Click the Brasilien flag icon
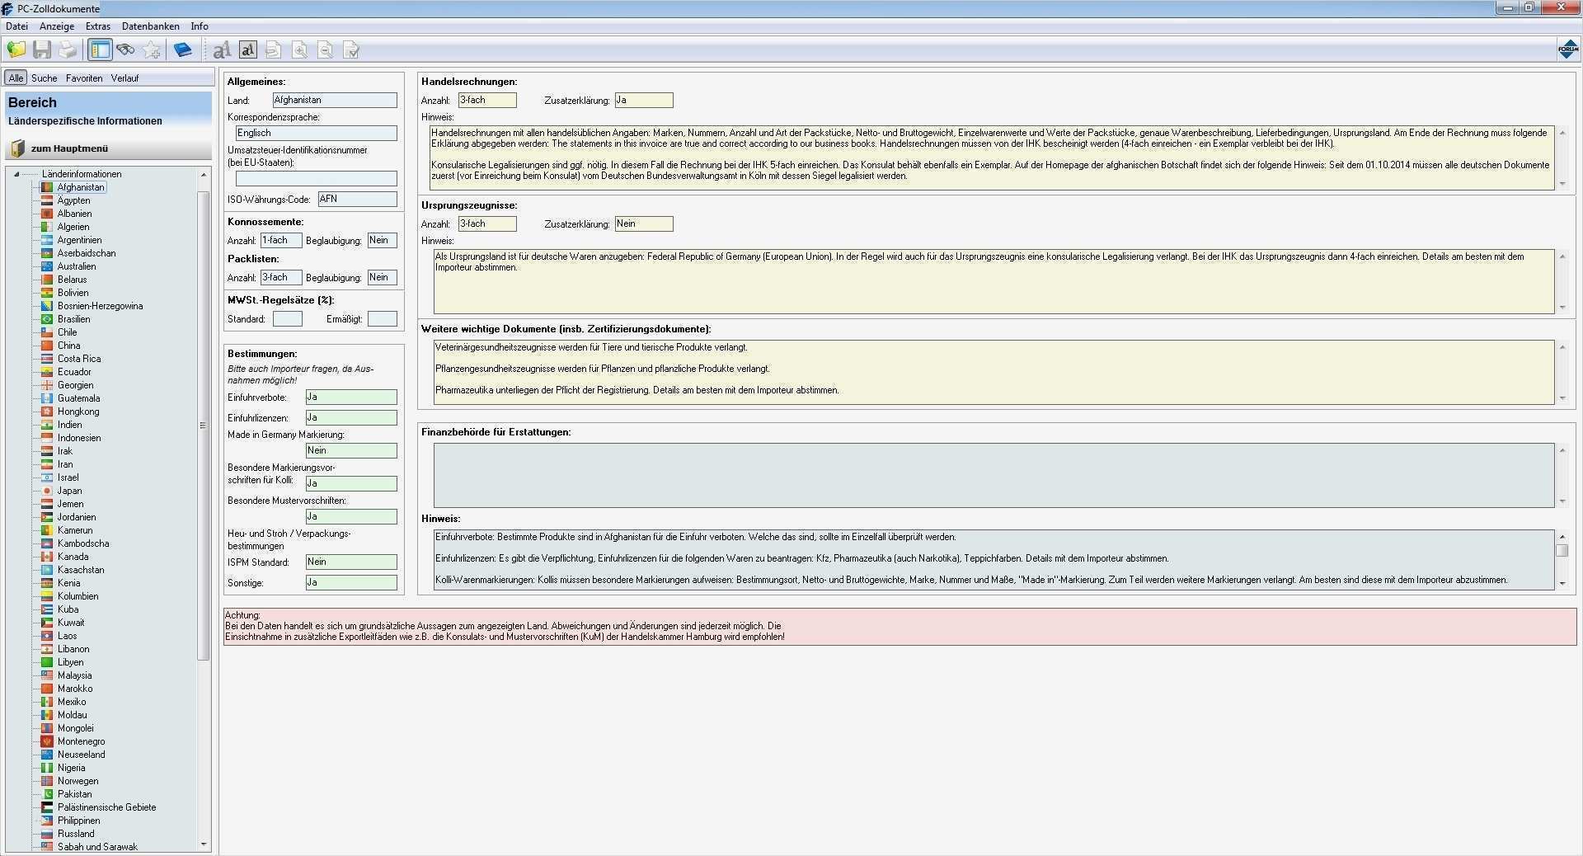Viewport: 1583px width, 856px height. pos(48,319)
